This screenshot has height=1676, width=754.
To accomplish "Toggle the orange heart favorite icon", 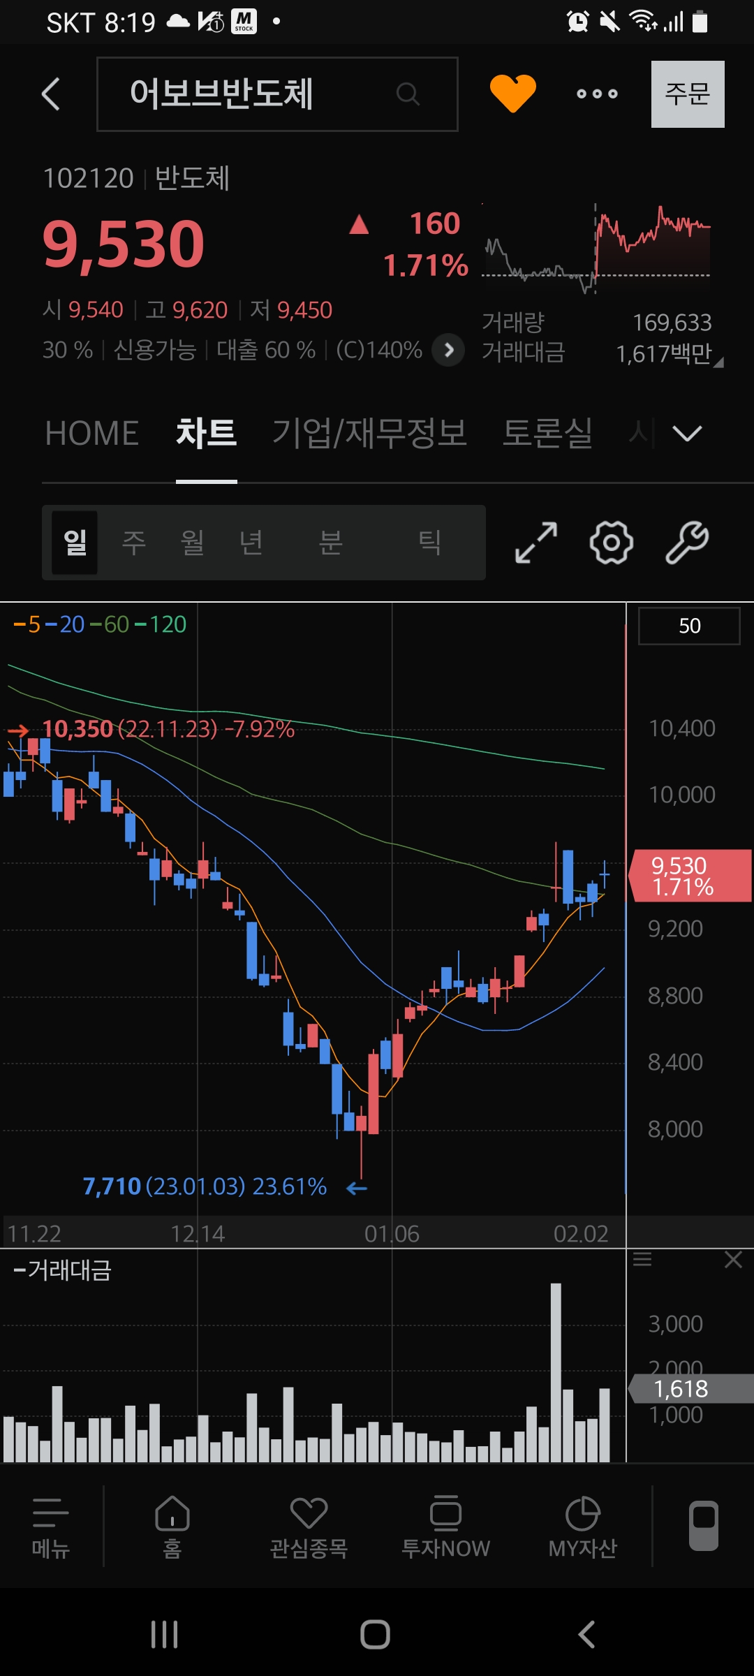I will pos(512,93).
